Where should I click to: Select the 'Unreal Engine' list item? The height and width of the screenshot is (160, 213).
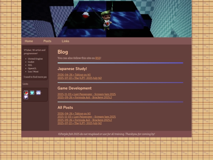35,59
